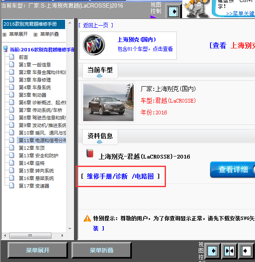Screen dimensions: 255x262
Task: Open 维修手册/诊断 /电路图 link
Action: point(120,177)
